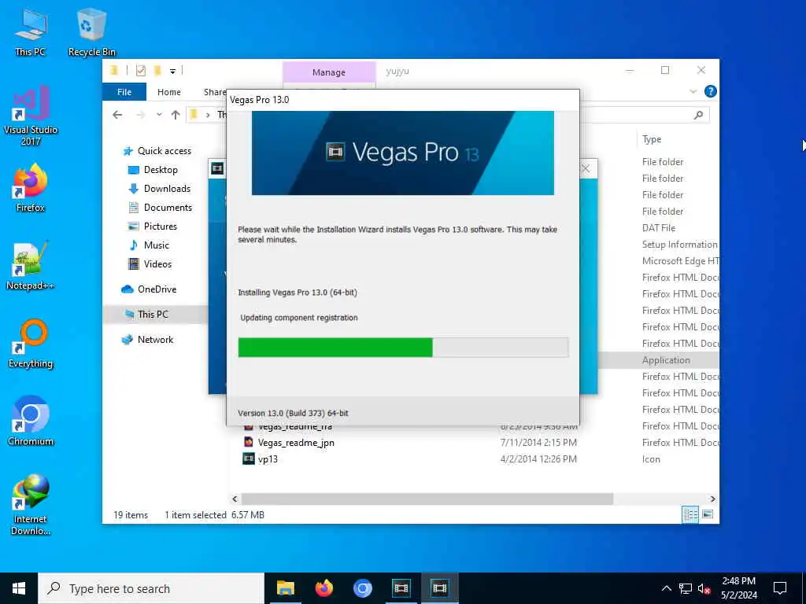Screen dimensions: 806x604
Task: Open Firefox from the taskbar
Action: (x=324, y=588)
